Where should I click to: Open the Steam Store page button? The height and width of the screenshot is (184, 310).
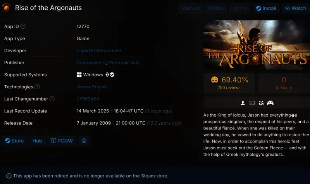tap(14, 141)
